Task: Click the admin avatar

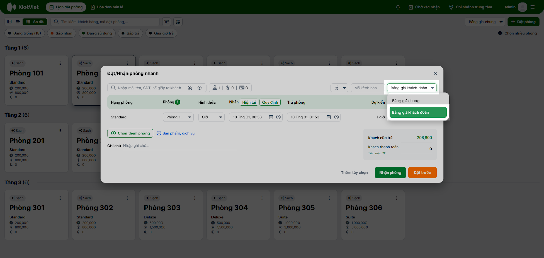Action: tap(522, 7)
